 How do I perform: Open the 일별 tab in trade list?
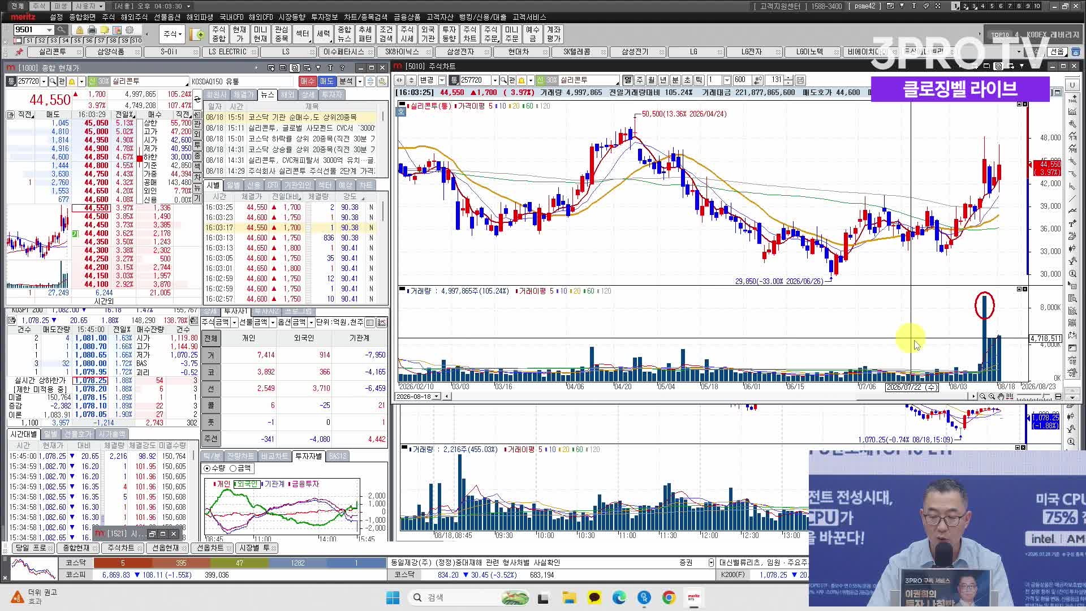tap(233, 186)
